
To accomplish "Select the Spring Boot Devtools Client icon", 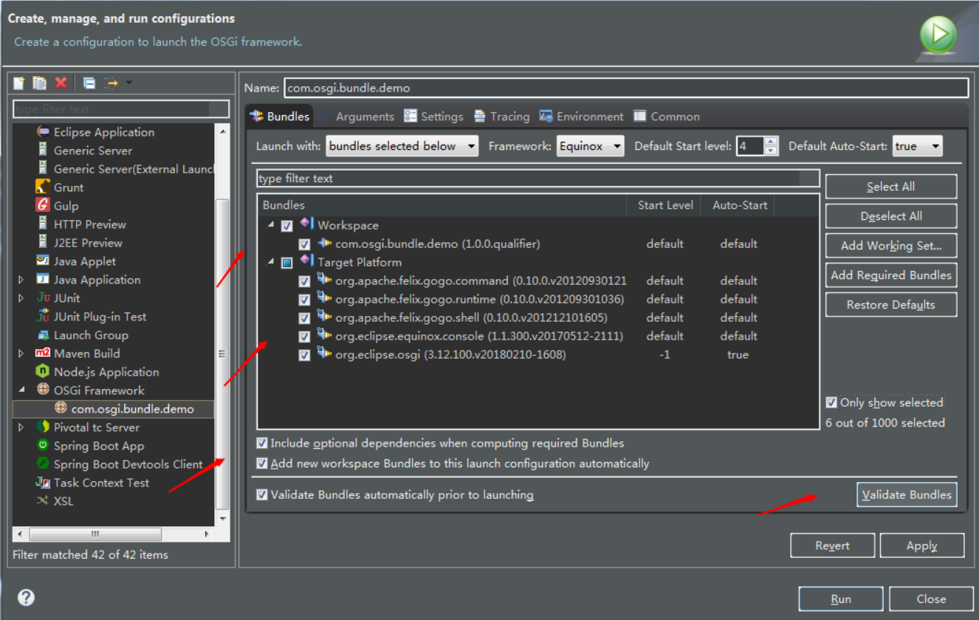I will [x=43, y=464].
